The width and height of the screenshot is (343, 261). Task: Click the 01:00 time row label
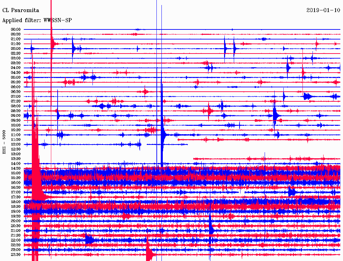pos(16,39)
